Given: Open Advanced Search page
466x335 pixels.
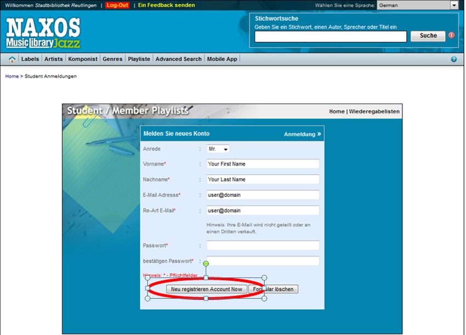Looking at the screenshot, I should point(178,59).
